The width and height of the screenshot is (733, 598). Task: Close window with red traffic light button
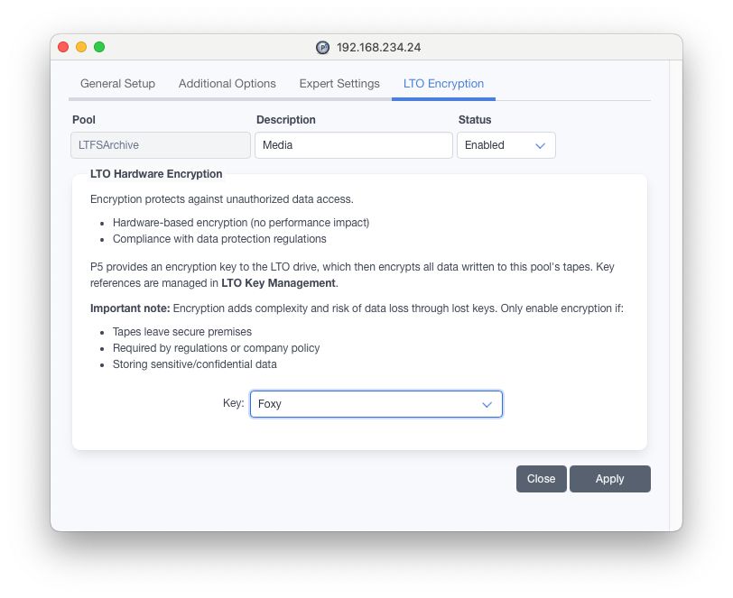tap(63, 47)
